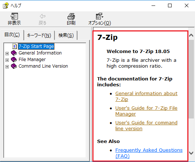Open the オプション(O) options toolbar icon
Screen dimensions: 195x162
(x=99, y=16)
